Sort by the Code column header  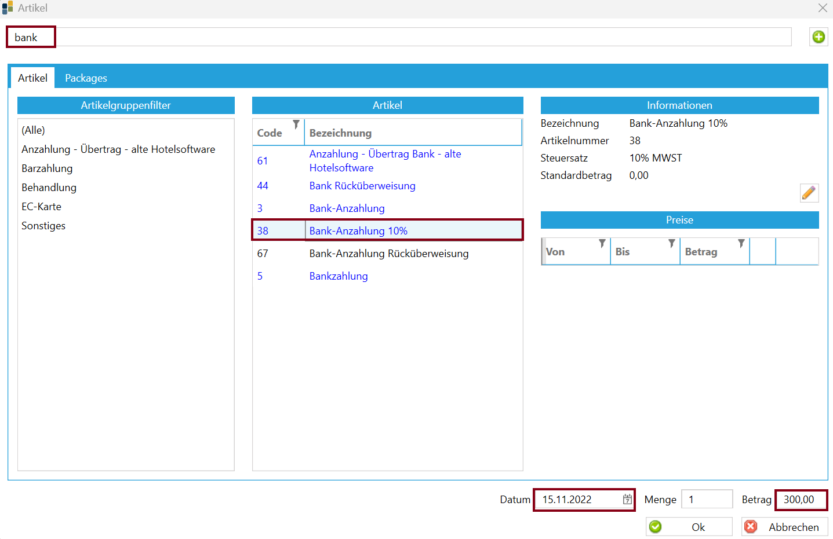(278, 133)
